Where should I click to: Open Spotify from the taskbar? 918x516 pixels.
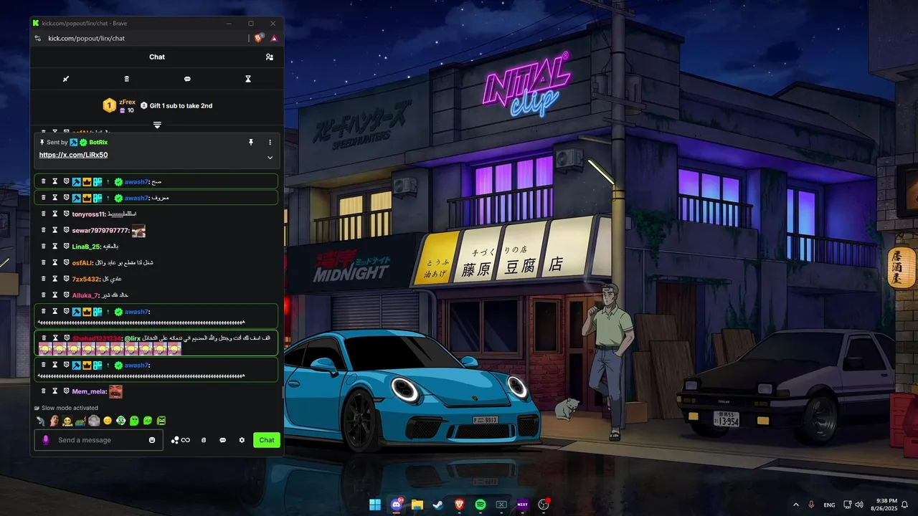[481, 505]
